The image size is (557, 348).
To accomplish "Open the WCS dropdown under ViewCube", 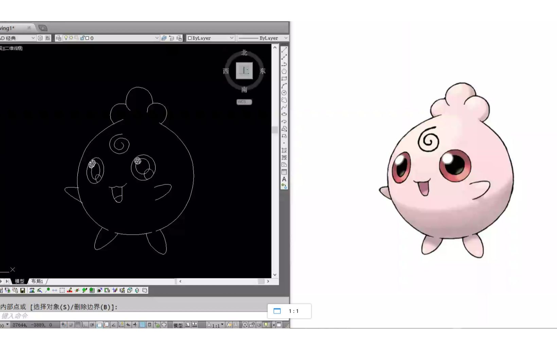I will (244, 102).
